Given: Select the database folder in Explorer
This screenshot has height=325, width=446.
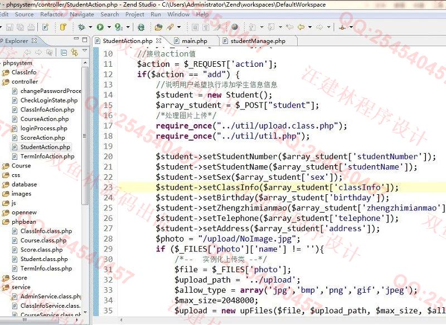Looking at the screenshot, I should [x=24, y=185].
